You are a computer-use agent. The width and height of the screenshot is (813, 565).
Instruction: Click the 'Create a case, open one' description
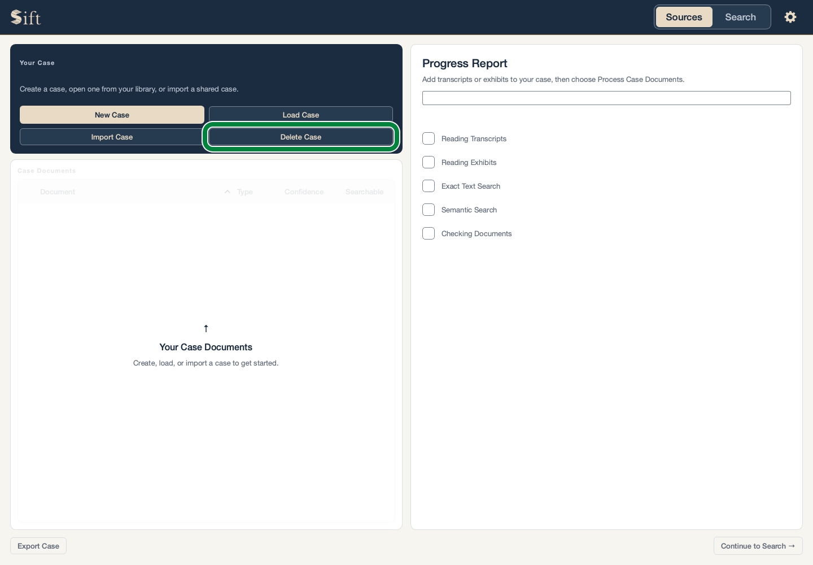click(x=129, y=89)
